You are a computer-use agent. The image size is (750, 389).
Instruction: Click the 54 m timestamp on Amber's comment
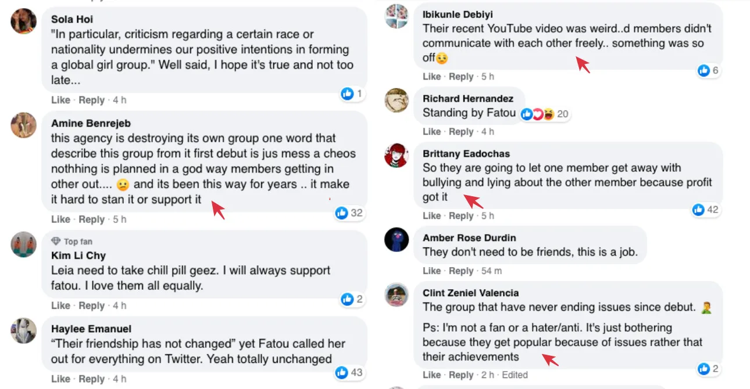tap(491, 271)
